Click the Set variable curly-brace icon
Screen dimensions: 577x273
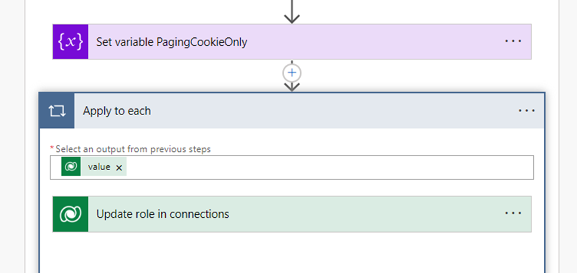click(x=71, y=42)
